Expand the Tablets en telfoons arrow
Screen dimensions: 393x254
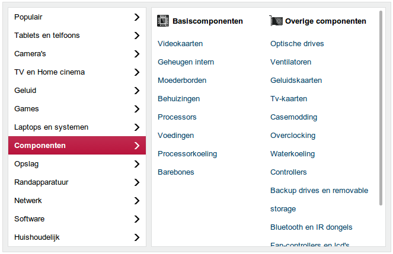pyautogui.click(x=137, y=36)
